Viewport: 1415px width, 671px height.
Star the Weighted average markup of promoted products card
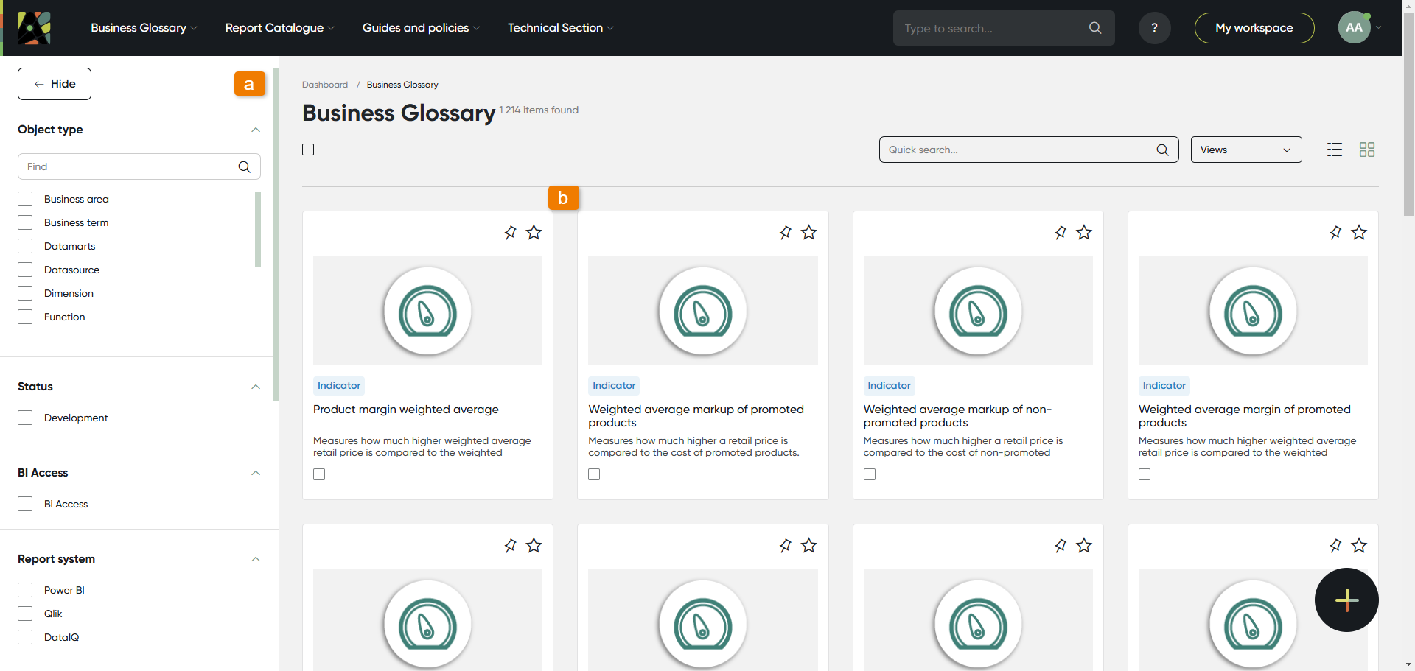pyautogui.click(x=808, y=233)
